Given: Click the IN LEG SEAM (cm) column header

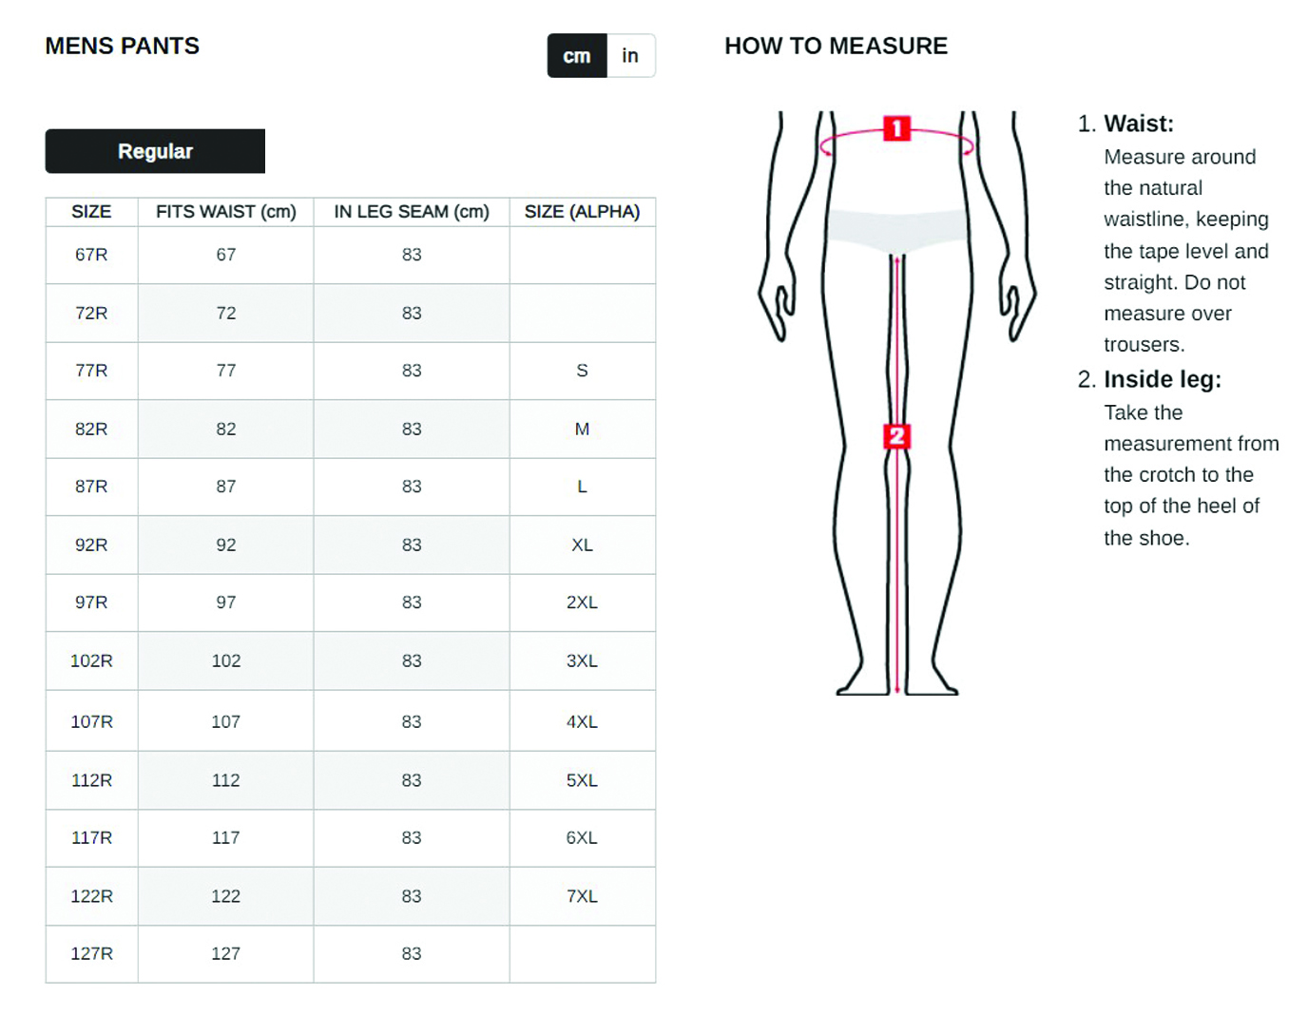Looking at the screenshot, I should [411, 212].
